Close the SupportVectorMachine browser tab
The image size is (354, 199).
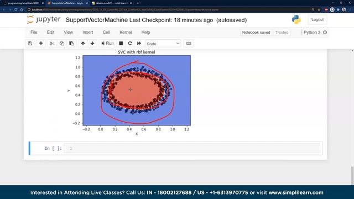pos(87,3)
